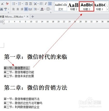Click the bulleted list icon

[x=14, y=4]
